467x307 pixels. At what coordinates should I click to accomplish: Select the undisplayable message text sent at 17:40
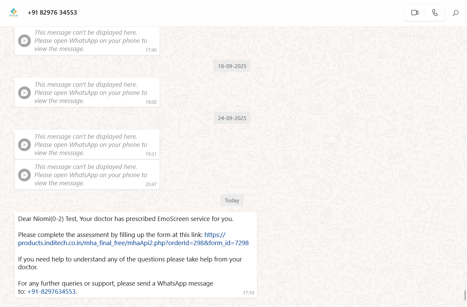[x=90, y=41]
